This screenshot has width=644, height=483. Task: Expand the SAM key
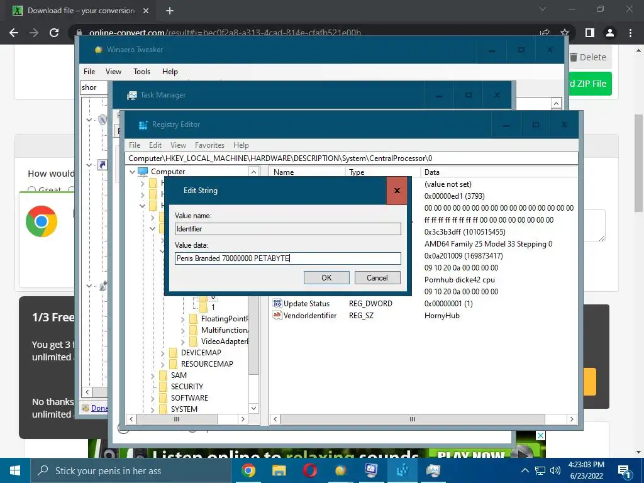153,375
